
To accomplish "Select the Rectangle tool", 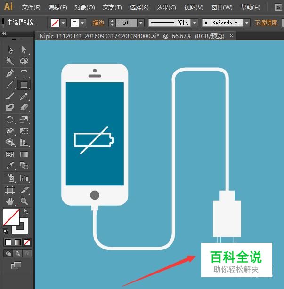I will tap(24, 85).
